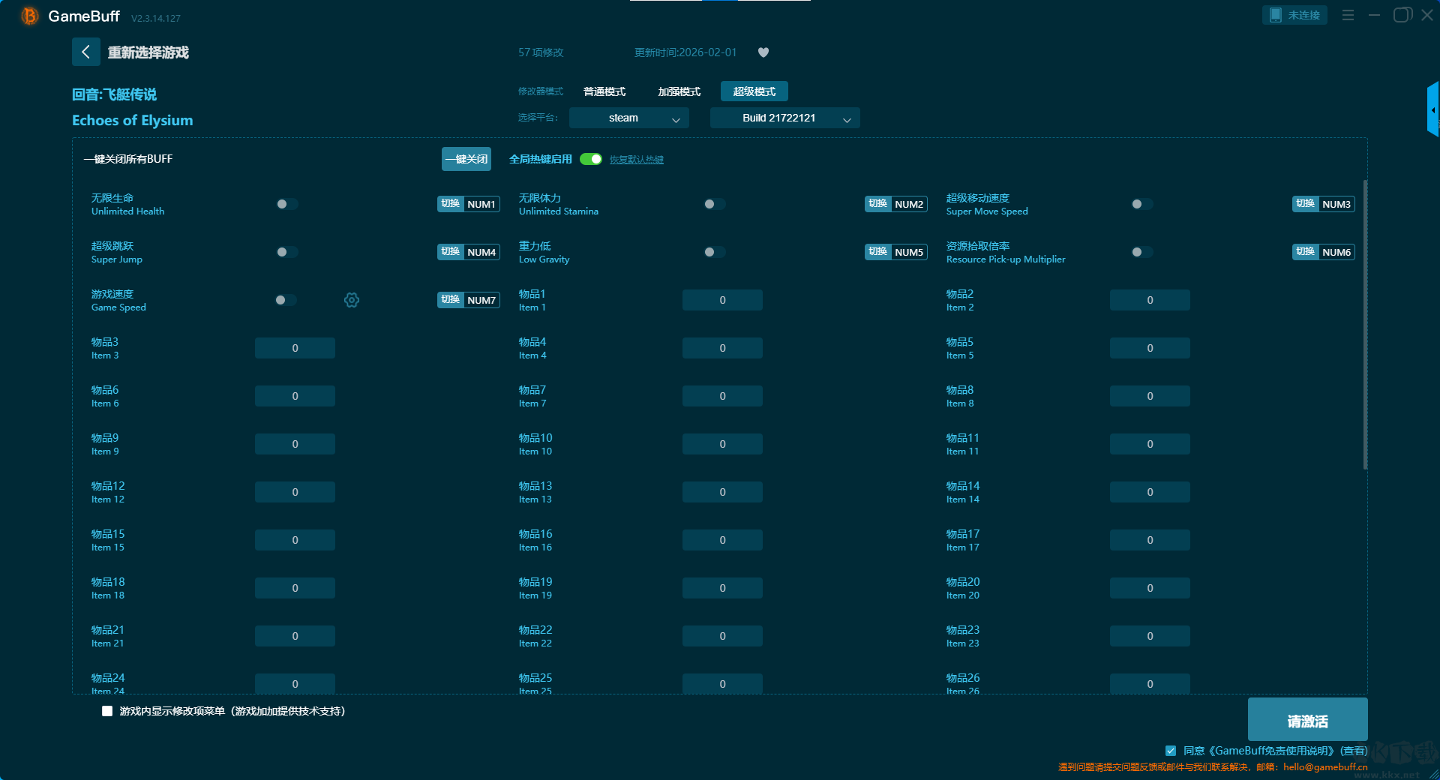Toggle the Super Move Speed switch
This screenshot has width=1440, height=780.
point(1141,204)
